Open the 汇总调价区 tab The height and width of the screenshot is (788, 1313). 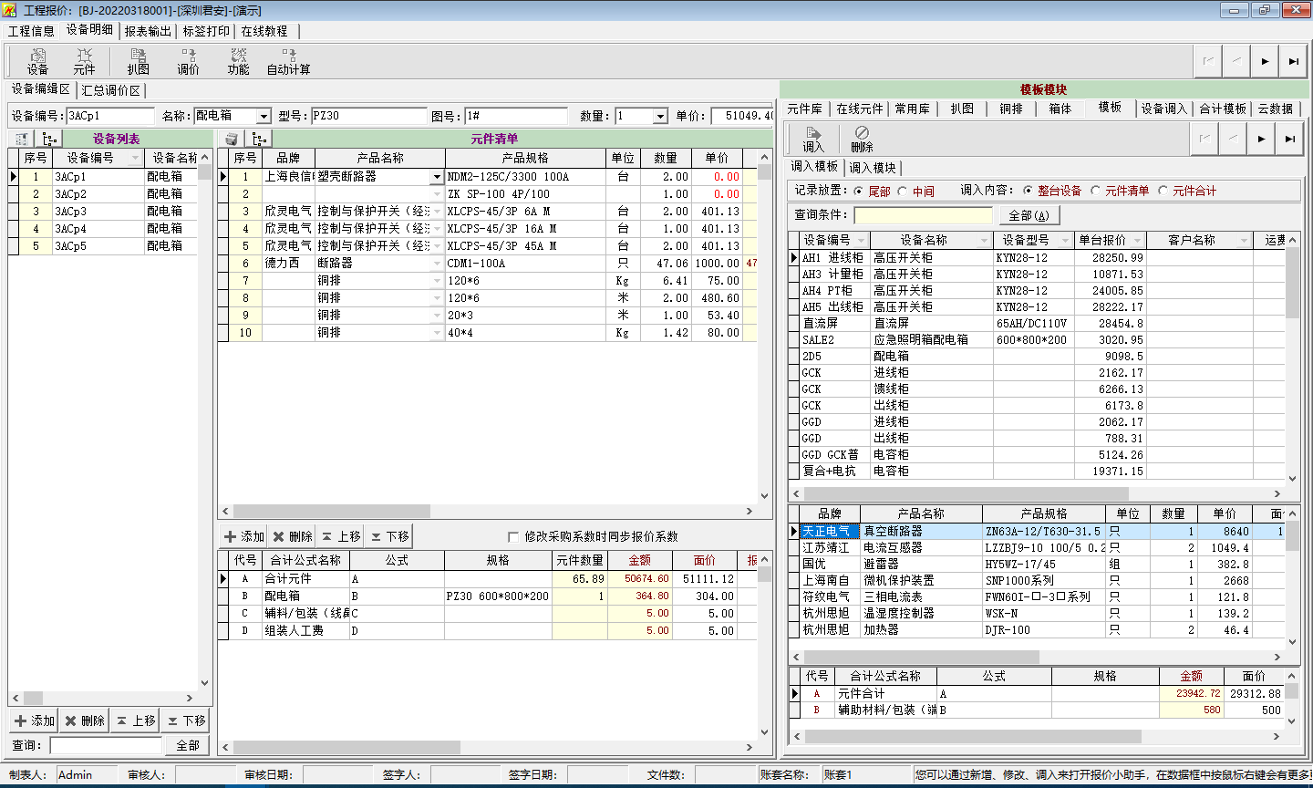click(111, 90)
